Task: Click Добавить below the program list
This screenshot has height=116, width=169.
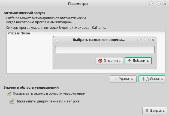Action: tap(152, 79)
